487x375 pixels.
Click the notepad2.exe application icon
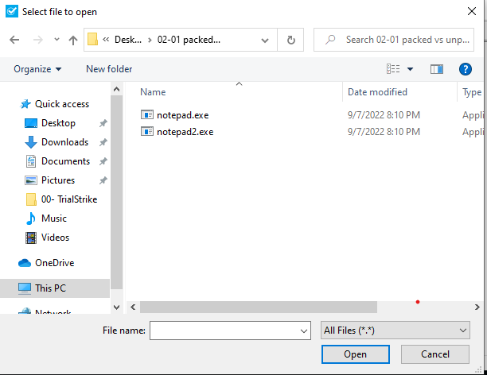[x=147, y=132]
